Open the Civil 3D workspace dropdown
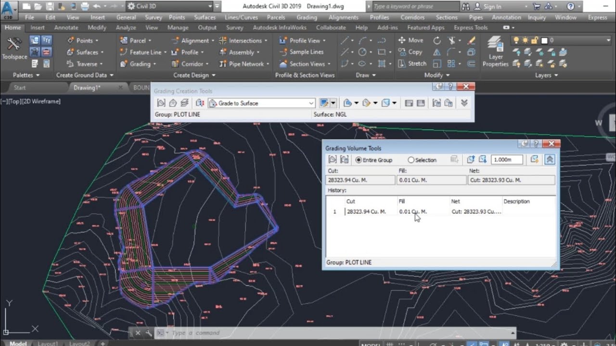Image resolution: width=616 pixels, height=346 pixels. (x=210, y=6)
